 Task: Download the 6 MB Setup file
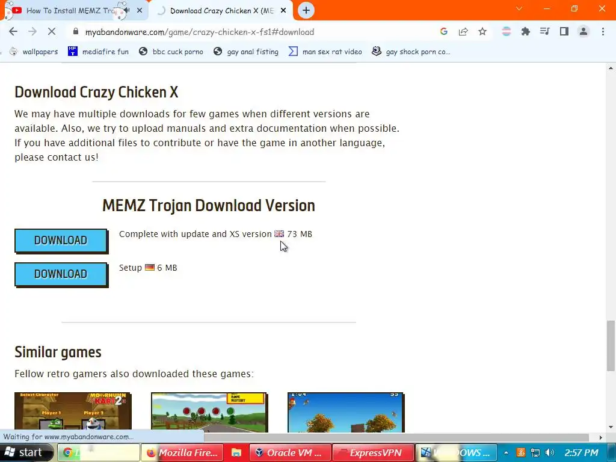click(61, 274)
